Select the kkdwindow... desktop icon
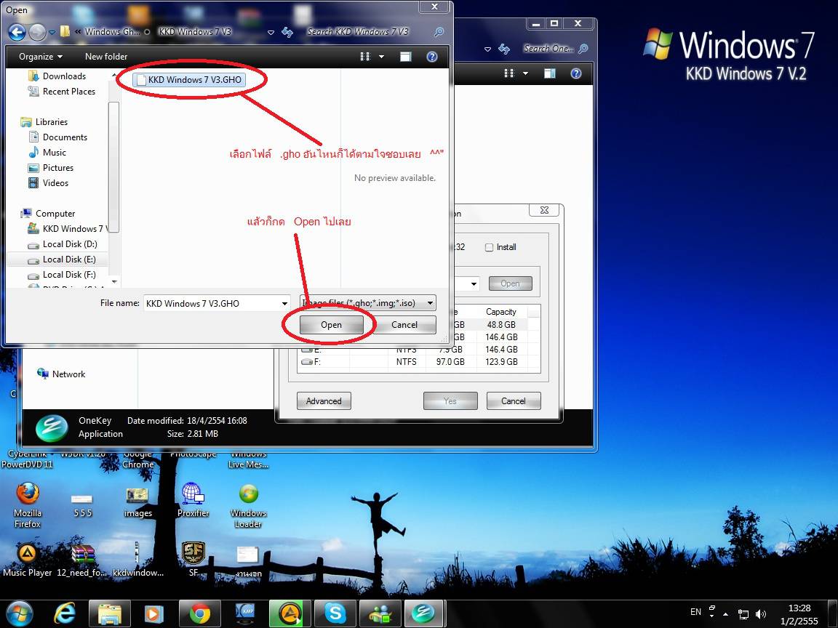Image resolution: width=838 pixels, height=628 pixels. click(138, 560)
